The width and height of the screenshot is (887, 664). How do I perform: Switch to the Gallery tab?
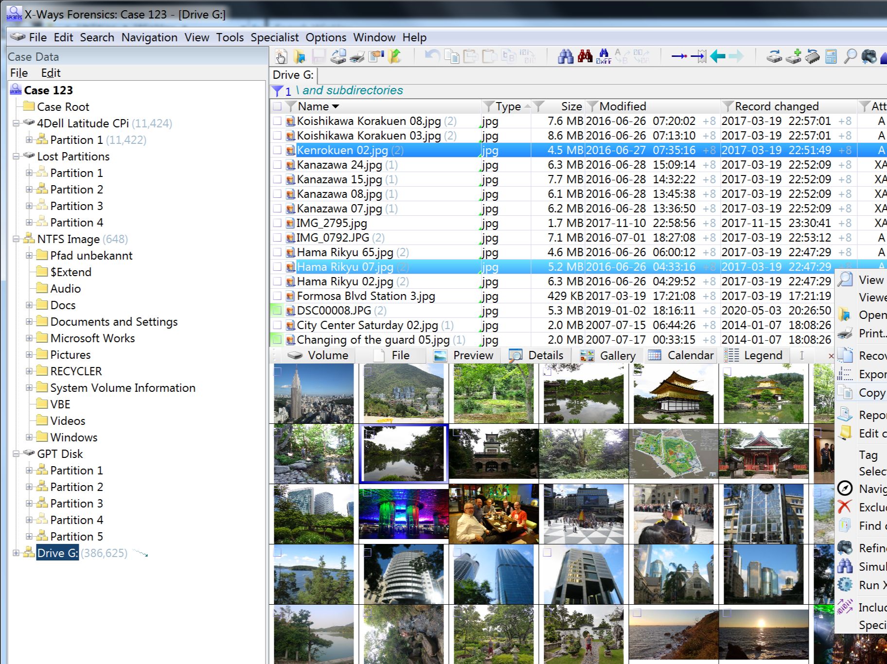point(607,356)
